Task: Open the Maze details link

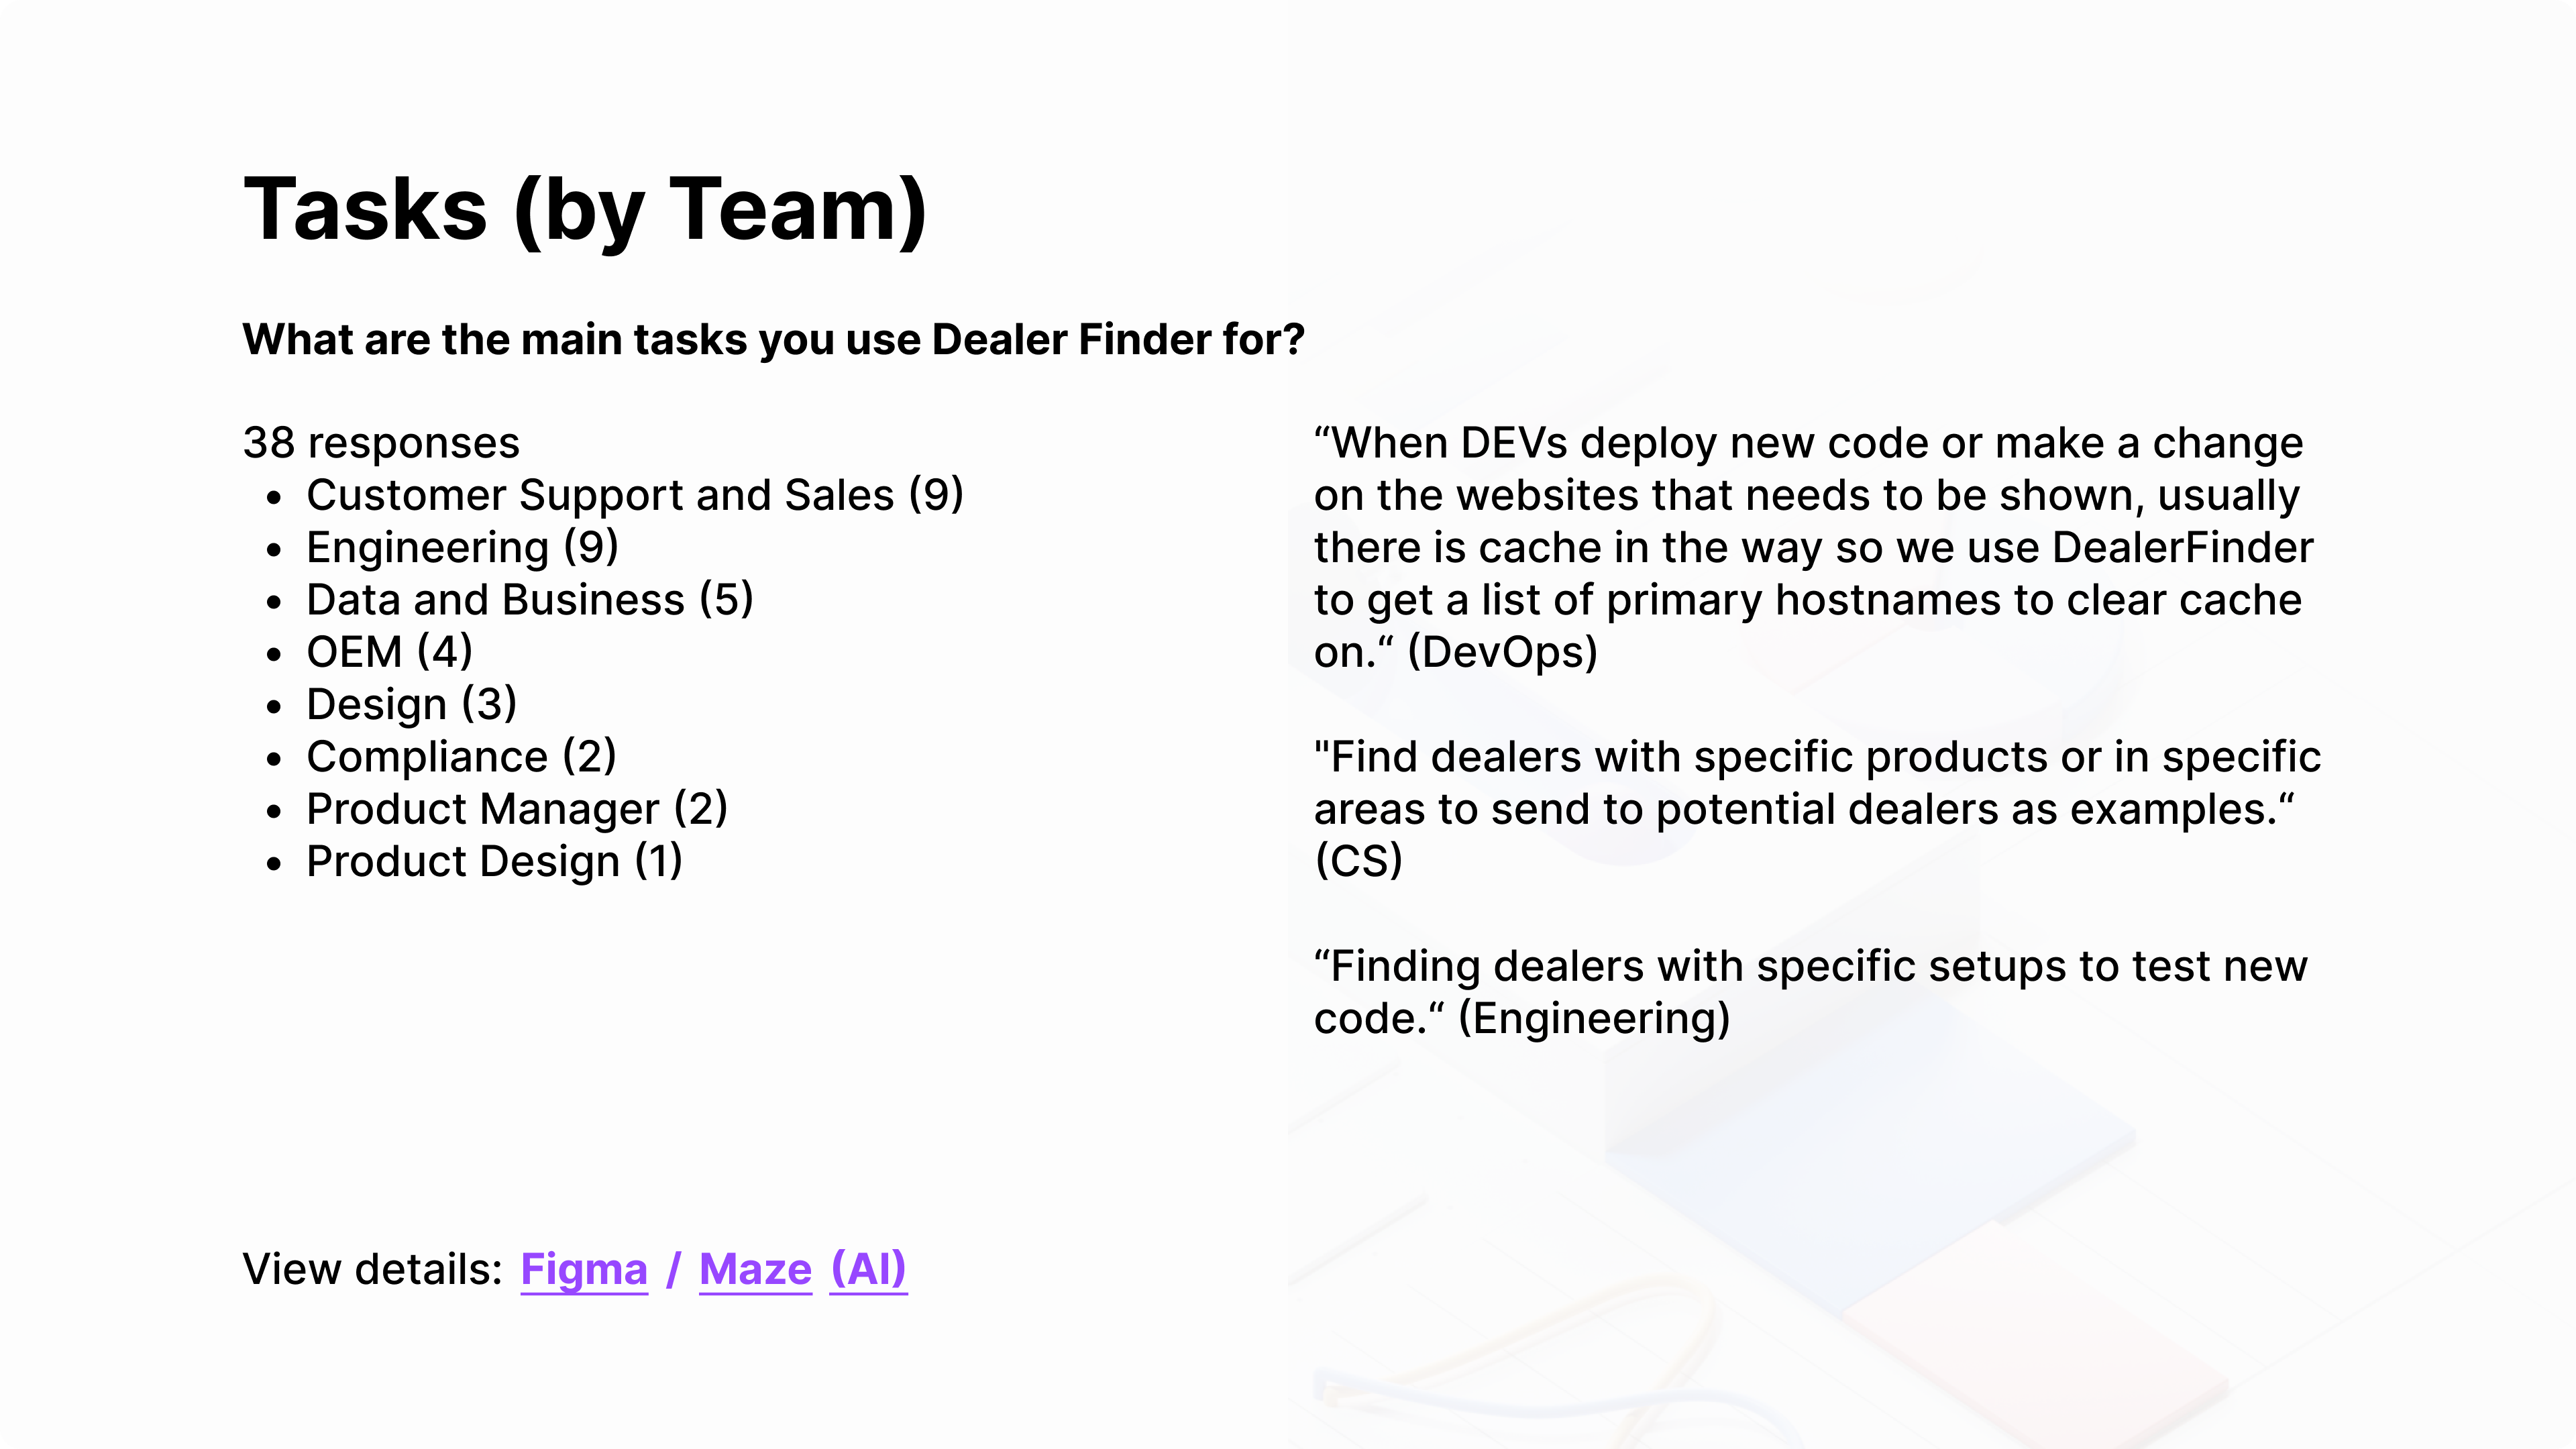Action: [755, 1270]
